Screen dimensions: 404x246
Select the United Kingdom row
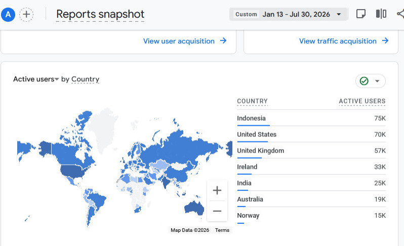click(311, 151)
